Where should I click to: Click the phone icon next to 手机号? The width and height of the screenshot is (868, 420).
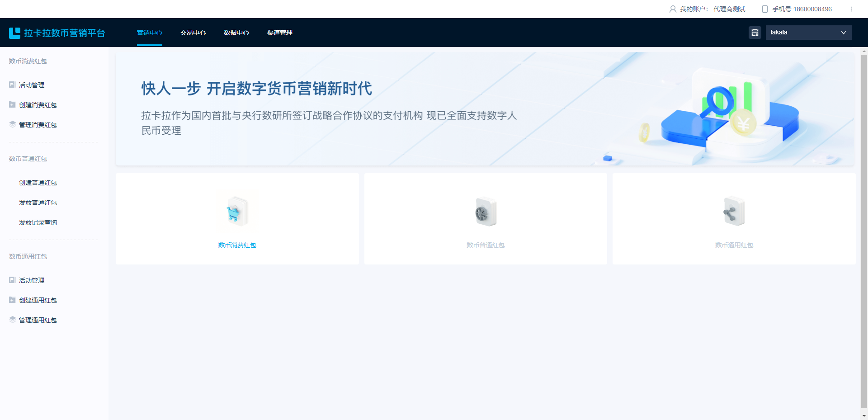[765, 9]
